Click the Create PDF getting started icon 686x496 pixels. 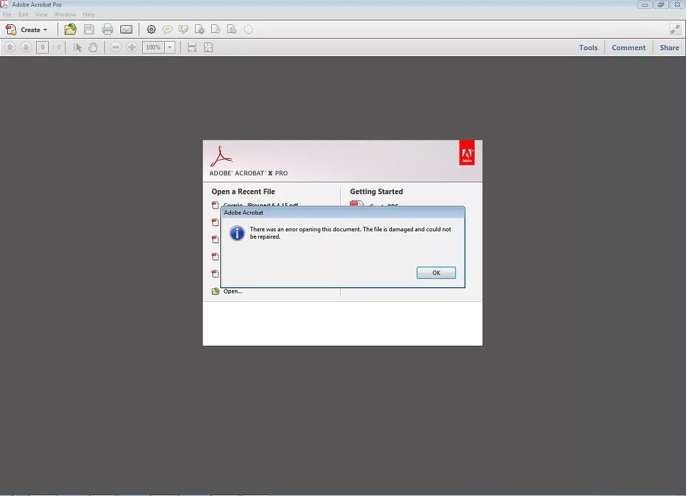click(x=356, y=203)
